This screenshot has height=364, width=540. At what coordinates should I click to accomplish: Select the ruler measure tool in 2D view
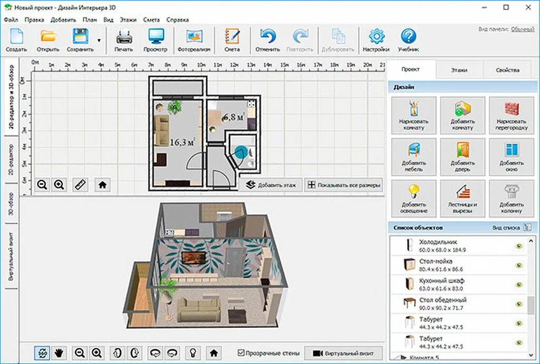pos(80,185)
